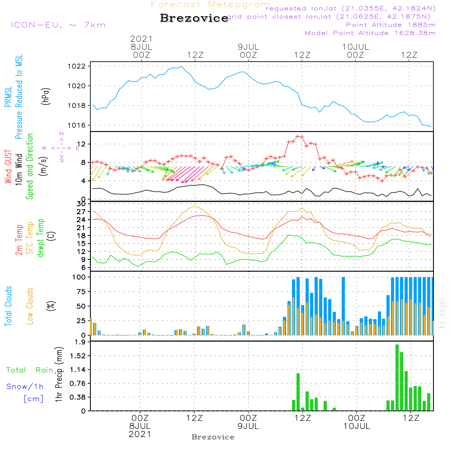Click the '1.14' precipitation axis value
Viewport: 452px width, 452px height.
78,370
